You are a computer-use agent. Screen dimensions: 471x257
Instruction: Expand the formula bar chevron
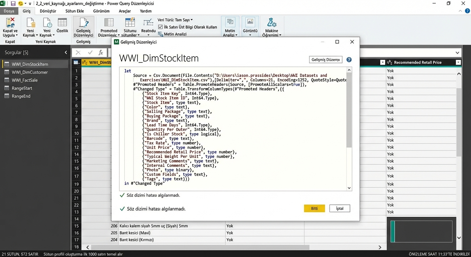[457, 53]
